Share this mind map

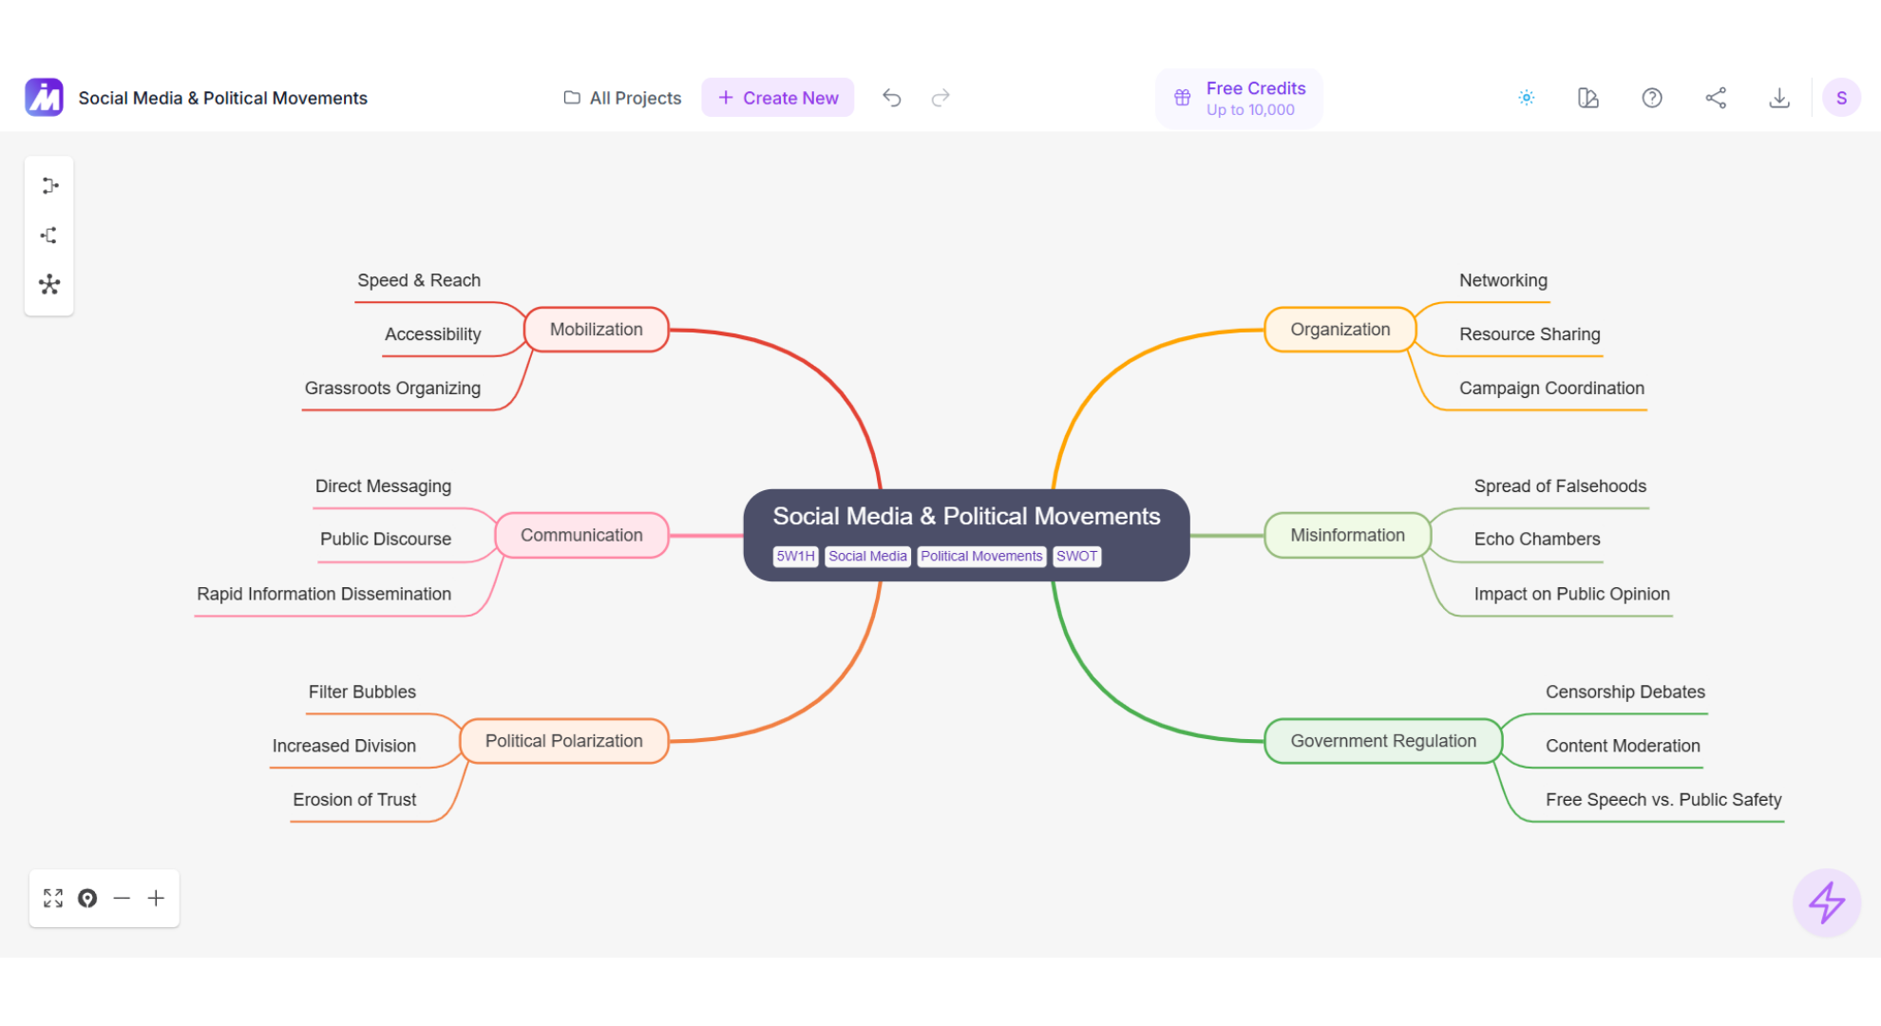point(1716,98)
